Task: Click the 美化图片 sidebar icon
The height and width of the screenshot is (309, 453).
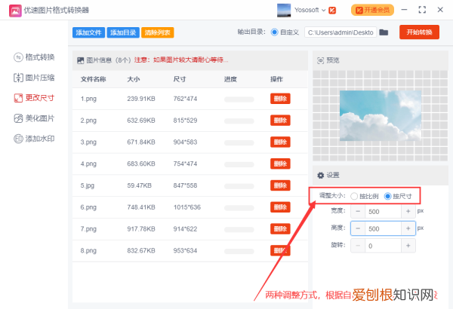Action: tap(18, 118)
